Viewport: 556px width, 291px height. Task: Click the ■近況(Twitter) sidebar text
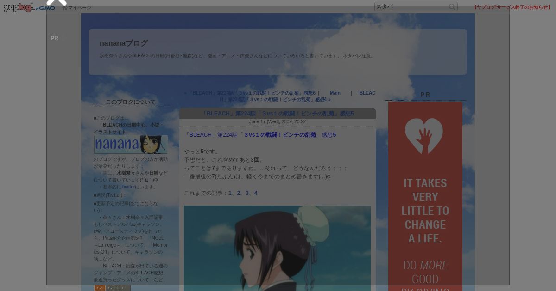pyautogui.click(x=110, y=195)
